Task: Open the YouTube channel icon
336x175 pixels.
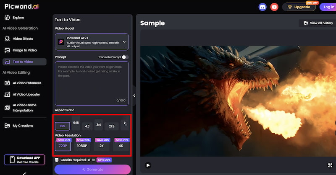Action: pyautogui.click(x=274, y=7)
